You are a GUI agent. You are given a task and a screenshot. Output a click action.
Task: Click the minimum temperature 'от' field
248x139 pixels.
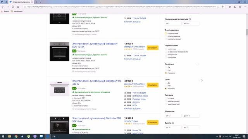(x=173, y=24)
